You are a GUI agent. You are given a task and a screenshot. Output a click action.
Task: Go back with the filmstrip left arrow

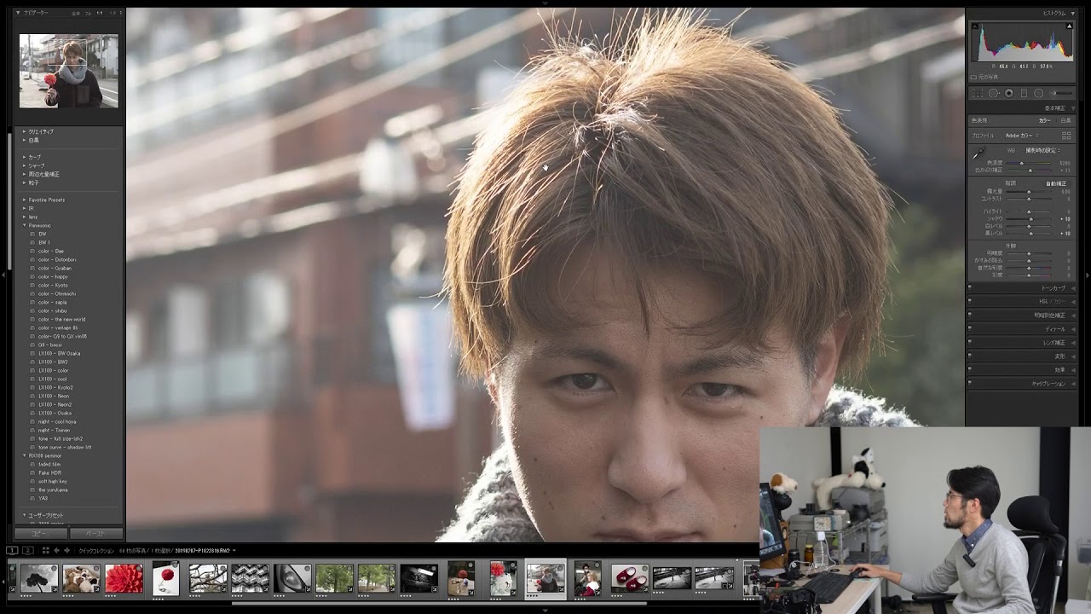[57, 550]
